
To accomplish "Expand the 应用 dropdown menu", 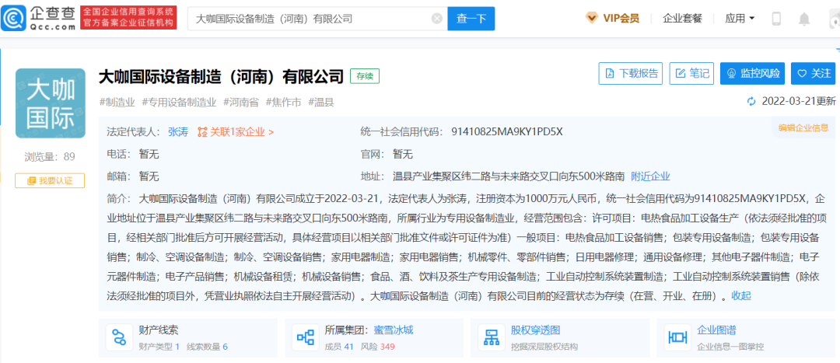I will coord(740,18).
